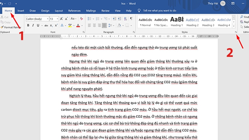Screen dimensions: 249x140
Task: Toggle Superscript formatting
Action: 56,25
